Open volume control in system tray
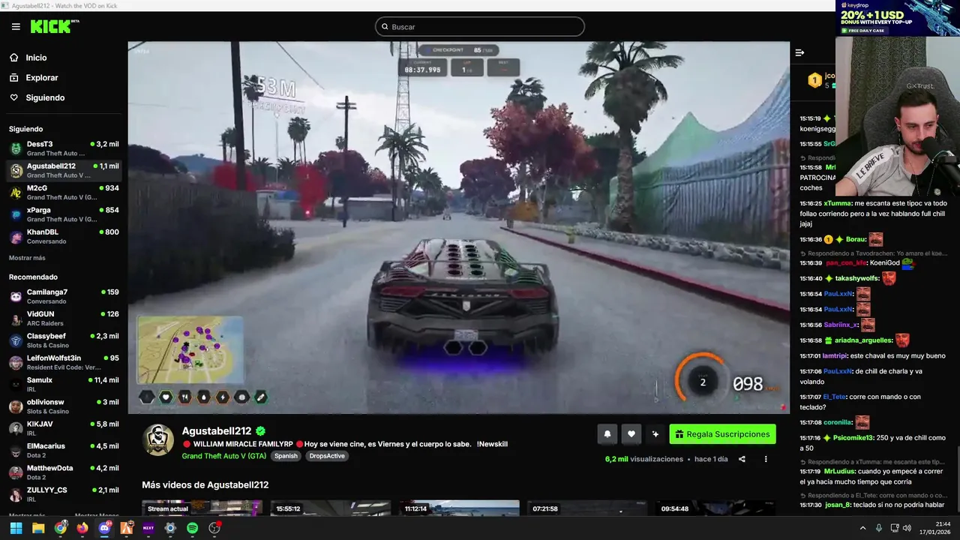This screenshot has width=960, height=540. point(907,528)
